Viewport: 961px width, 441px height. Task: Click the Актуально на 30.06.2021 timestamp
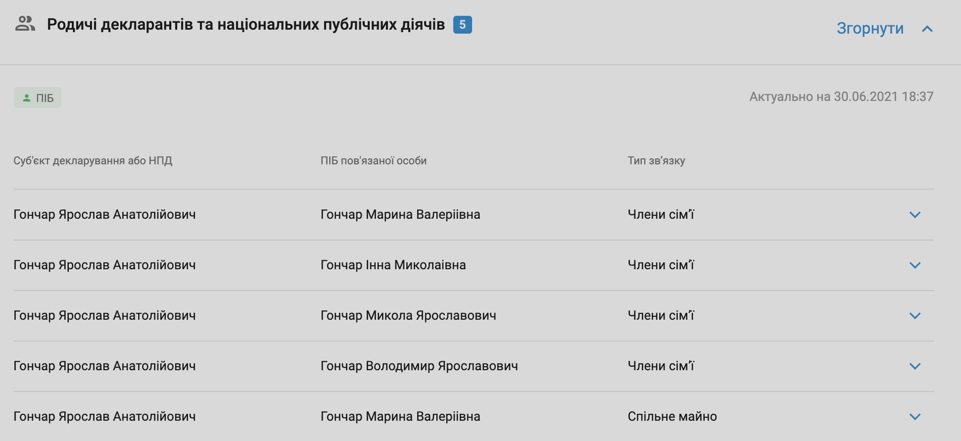coord(841,97)
